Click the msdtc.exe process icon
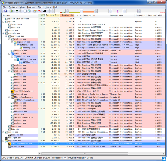The width and height of the screenshot is (167, 161). [x=12, y=115]
